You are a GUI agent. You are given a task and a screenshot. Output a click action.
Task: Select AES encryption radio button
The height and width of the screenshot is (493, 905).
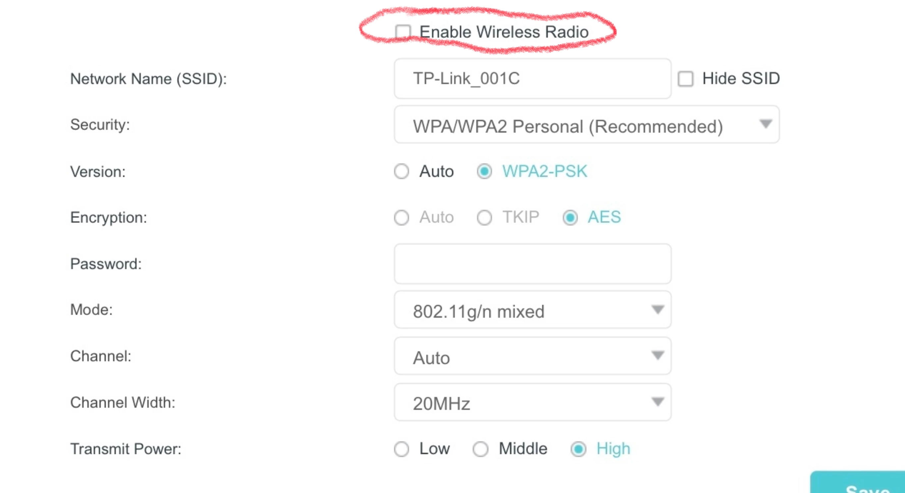(x=570, y=217)
